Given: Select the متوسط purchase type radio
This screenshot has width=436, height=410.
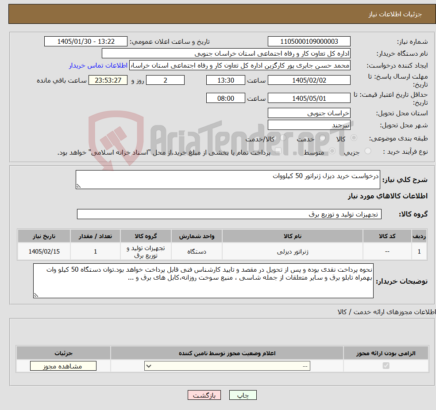Looking at the screenshot, I should 332,151.
